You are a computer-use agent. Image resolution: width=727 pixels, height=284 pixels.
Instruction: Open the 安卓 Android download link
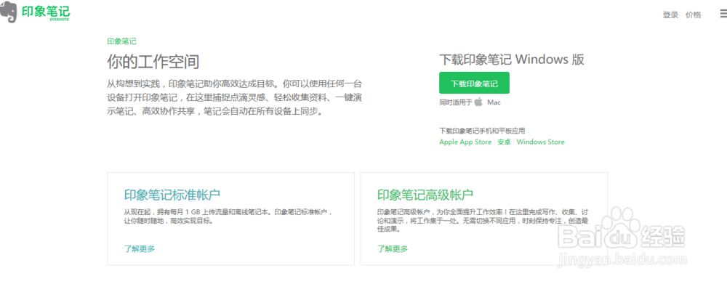click(x=504, y=142)
